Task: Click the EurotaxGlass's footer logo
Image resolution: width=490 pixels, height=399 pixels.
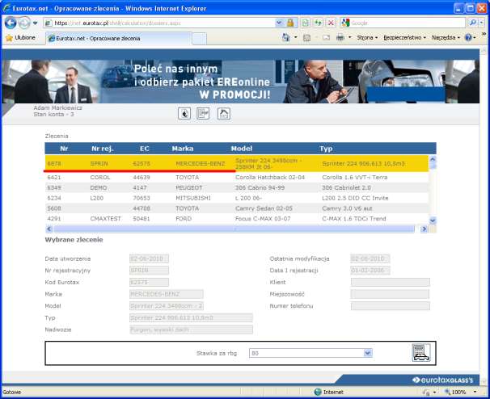Action: pyautogui.click(x=442, y=380)
